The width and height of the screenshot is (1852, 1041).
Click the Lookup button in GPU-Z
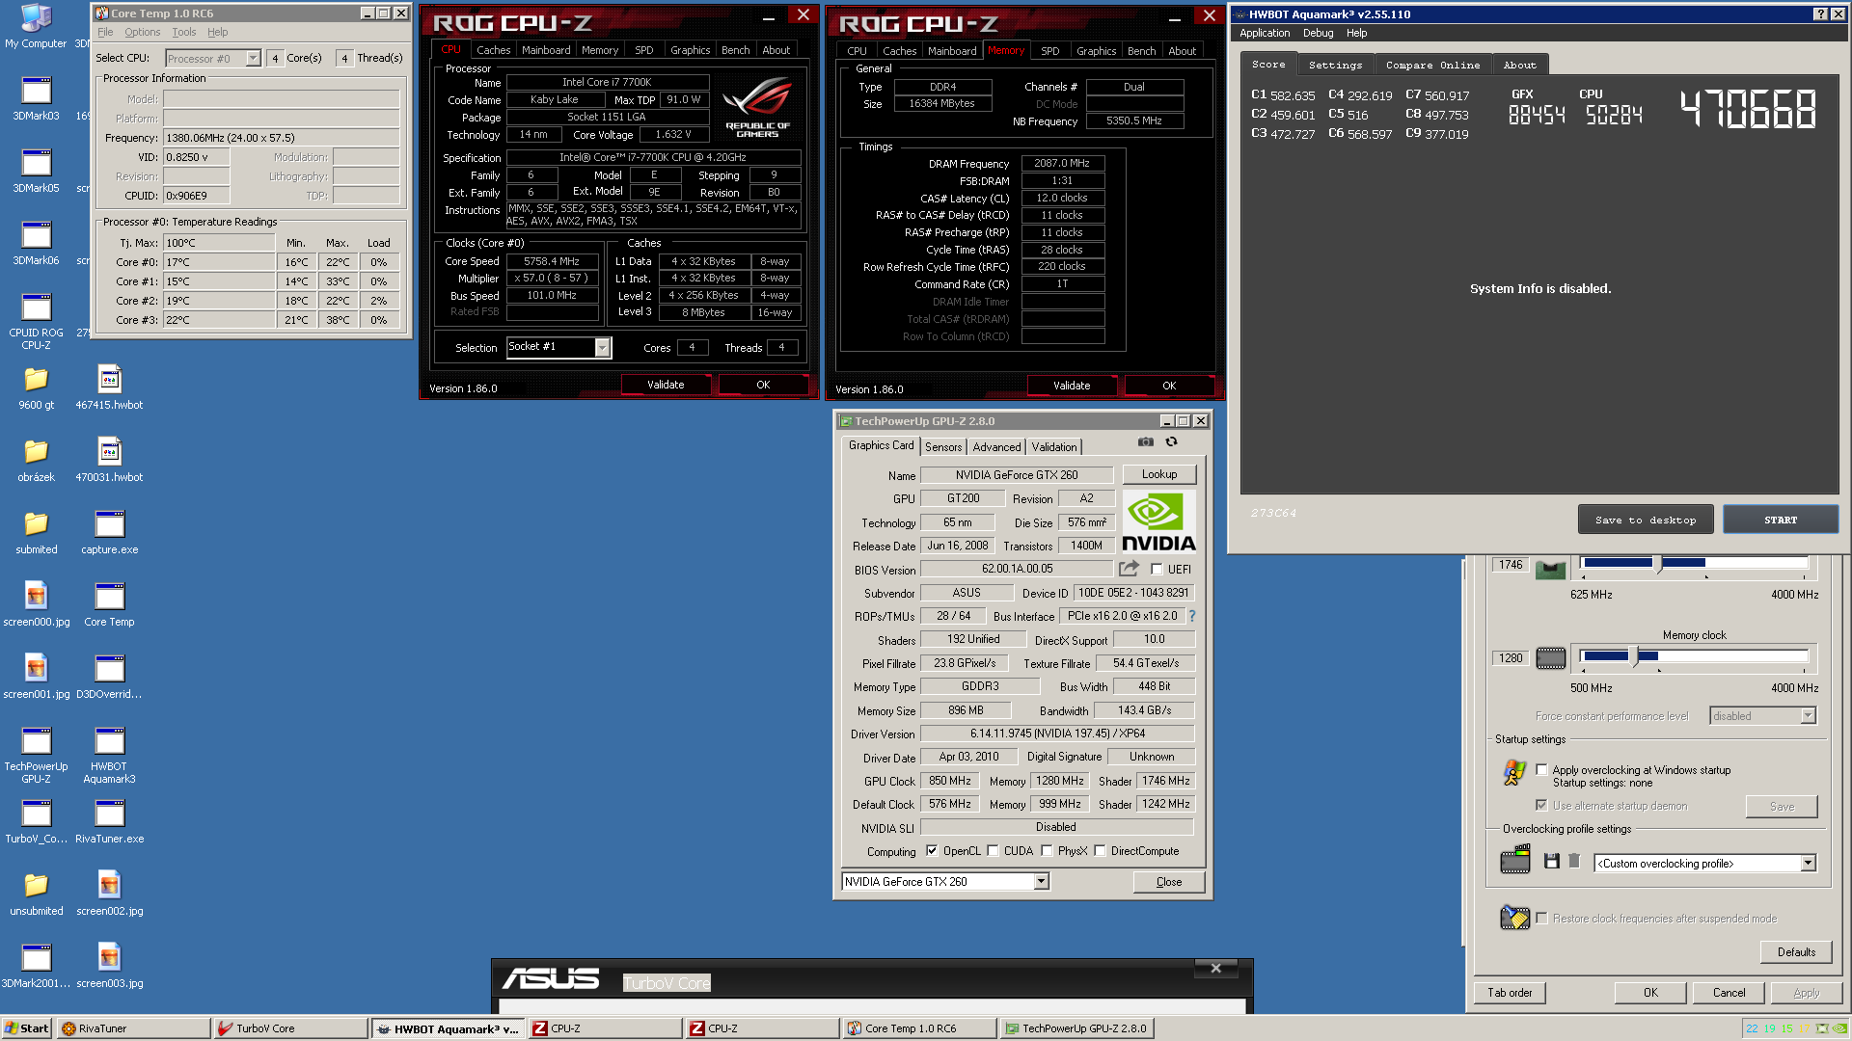pyautogui.click(x=1158, y=474)
